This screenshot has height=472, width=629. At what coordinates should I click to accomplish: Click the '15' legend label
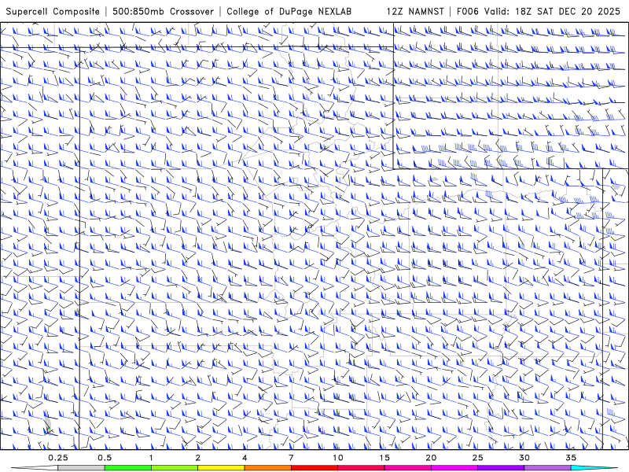tap(384, 458)
